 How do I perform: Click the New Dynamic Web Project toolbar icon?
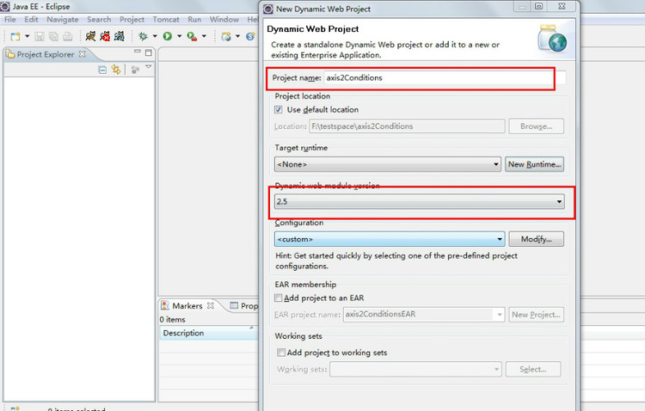pos(226,36)
